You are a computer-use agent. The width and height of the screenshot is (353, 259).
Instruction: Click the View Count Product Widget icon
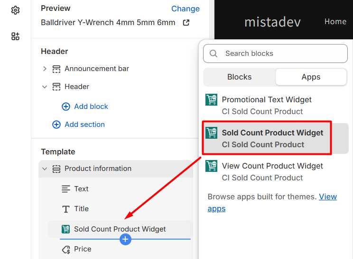point(211,166)
